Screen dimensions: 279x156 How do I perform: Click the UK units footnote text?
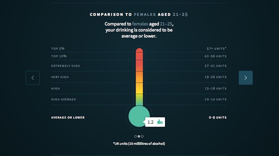coord(139,143)
